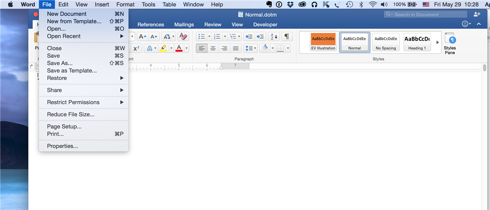The height and width of the screenshot is (210, 490).
Task: Click the Wi-Fi status icon
Action: tap(372, 4)
